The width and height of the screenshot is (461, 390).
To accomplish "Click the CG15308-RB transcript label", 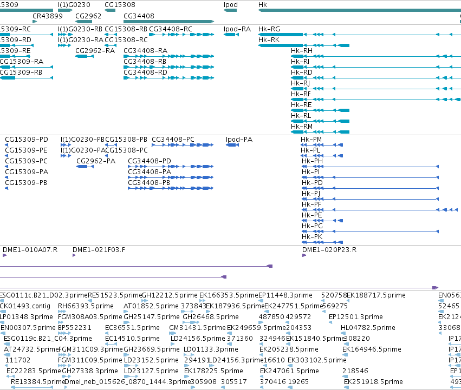I will click(x=126, y=29).
